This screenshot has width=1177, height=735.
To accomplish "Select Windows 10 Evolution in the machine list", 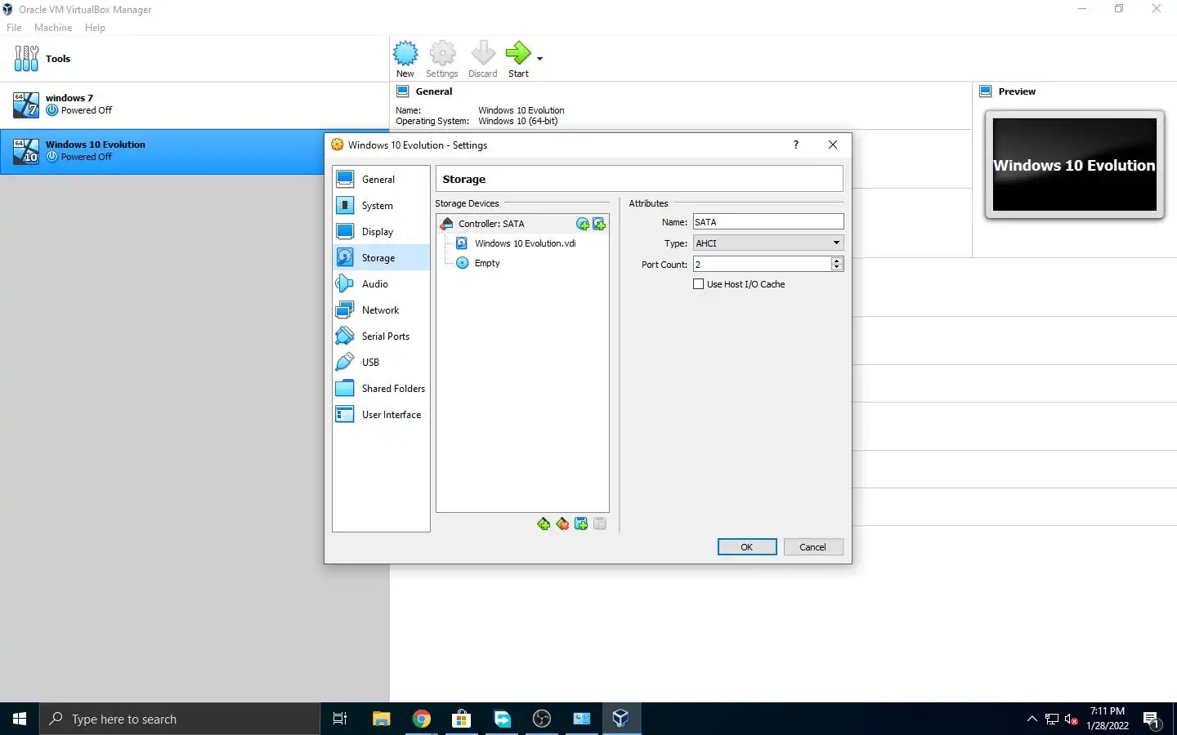I will click(162, 151).
